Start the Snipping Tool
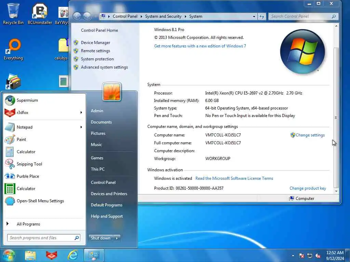Screen dimensions: 350x262 tap(44, 164)
